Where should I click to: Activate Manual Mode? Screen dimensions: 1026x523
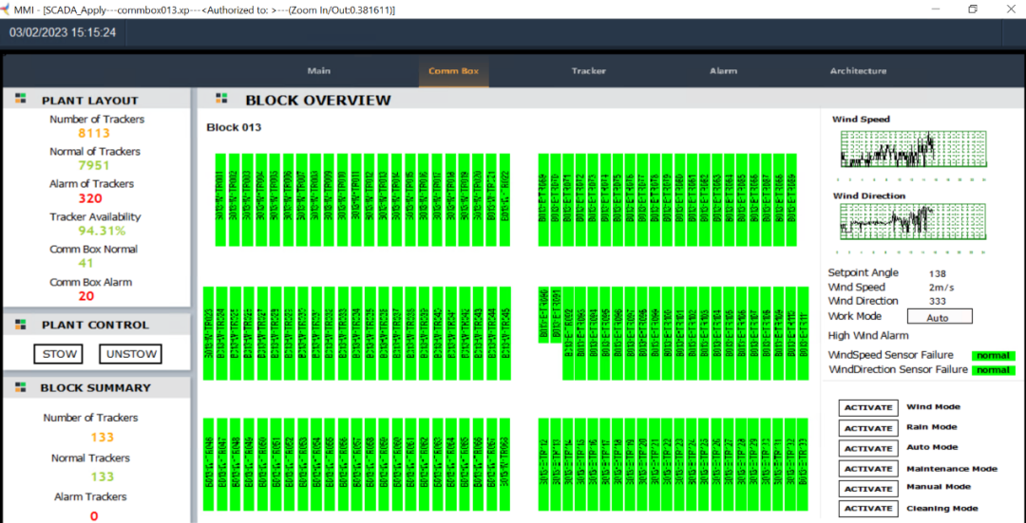868,488
